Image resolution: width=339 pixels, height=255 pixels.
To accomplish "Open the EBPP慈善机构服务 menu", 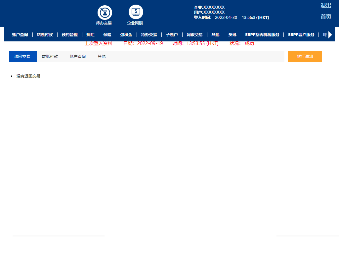I will (262, 34).
